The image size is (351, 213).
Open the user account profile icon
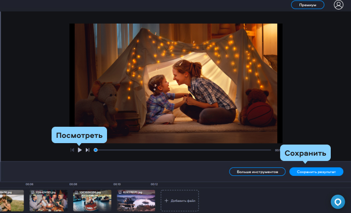(338, 5)
